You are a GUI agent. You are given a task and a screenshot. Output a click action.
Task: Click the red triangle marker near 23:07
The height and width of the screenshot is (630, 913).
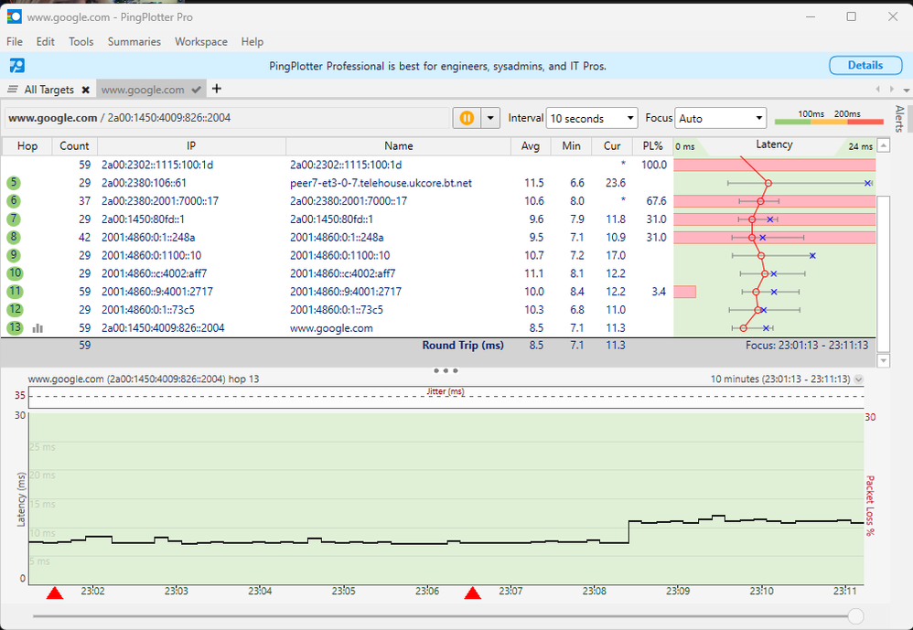(472, 594)
